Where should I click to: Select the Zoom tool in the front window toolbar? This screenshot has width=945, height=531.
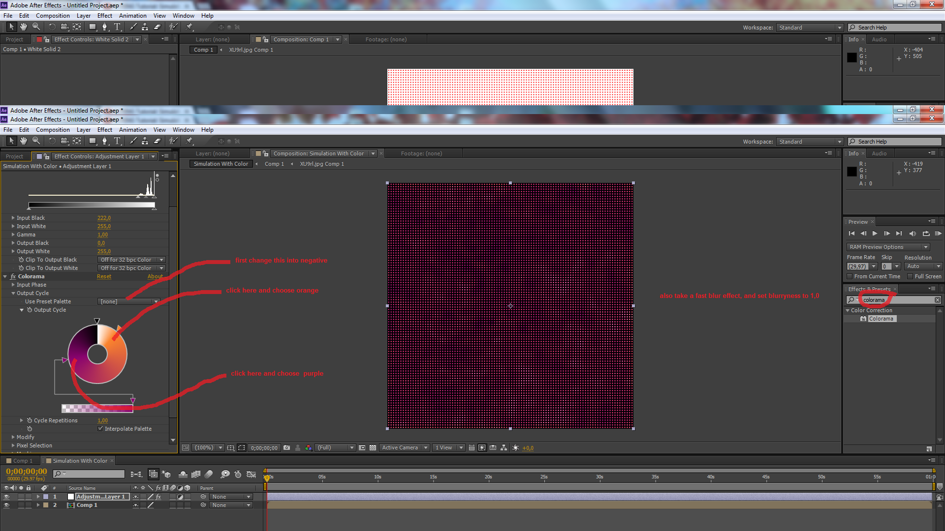(x=36, y=141)
